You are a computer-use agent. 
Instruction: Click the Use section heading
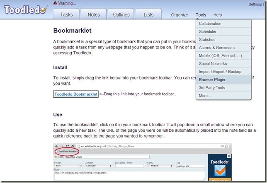click(x=58, y=115)
